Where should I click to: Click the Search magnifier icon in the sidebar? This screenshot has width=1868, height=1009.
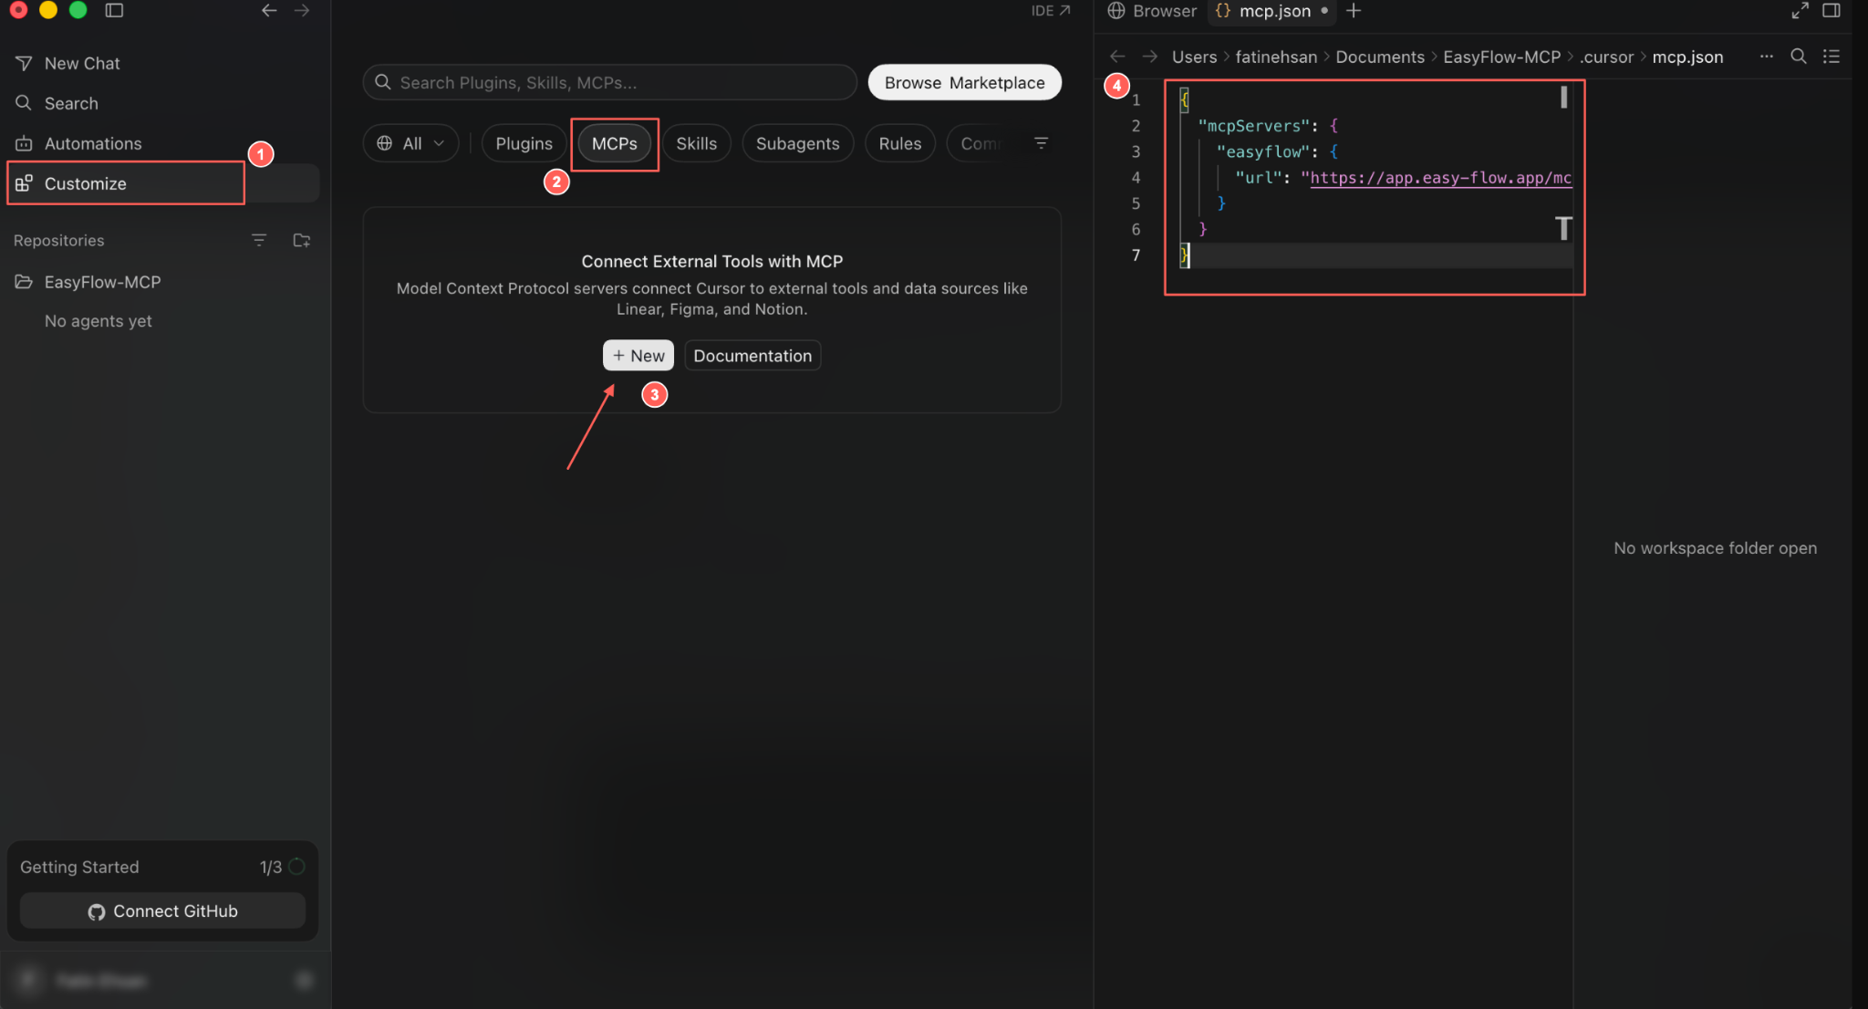coord(24,103)
